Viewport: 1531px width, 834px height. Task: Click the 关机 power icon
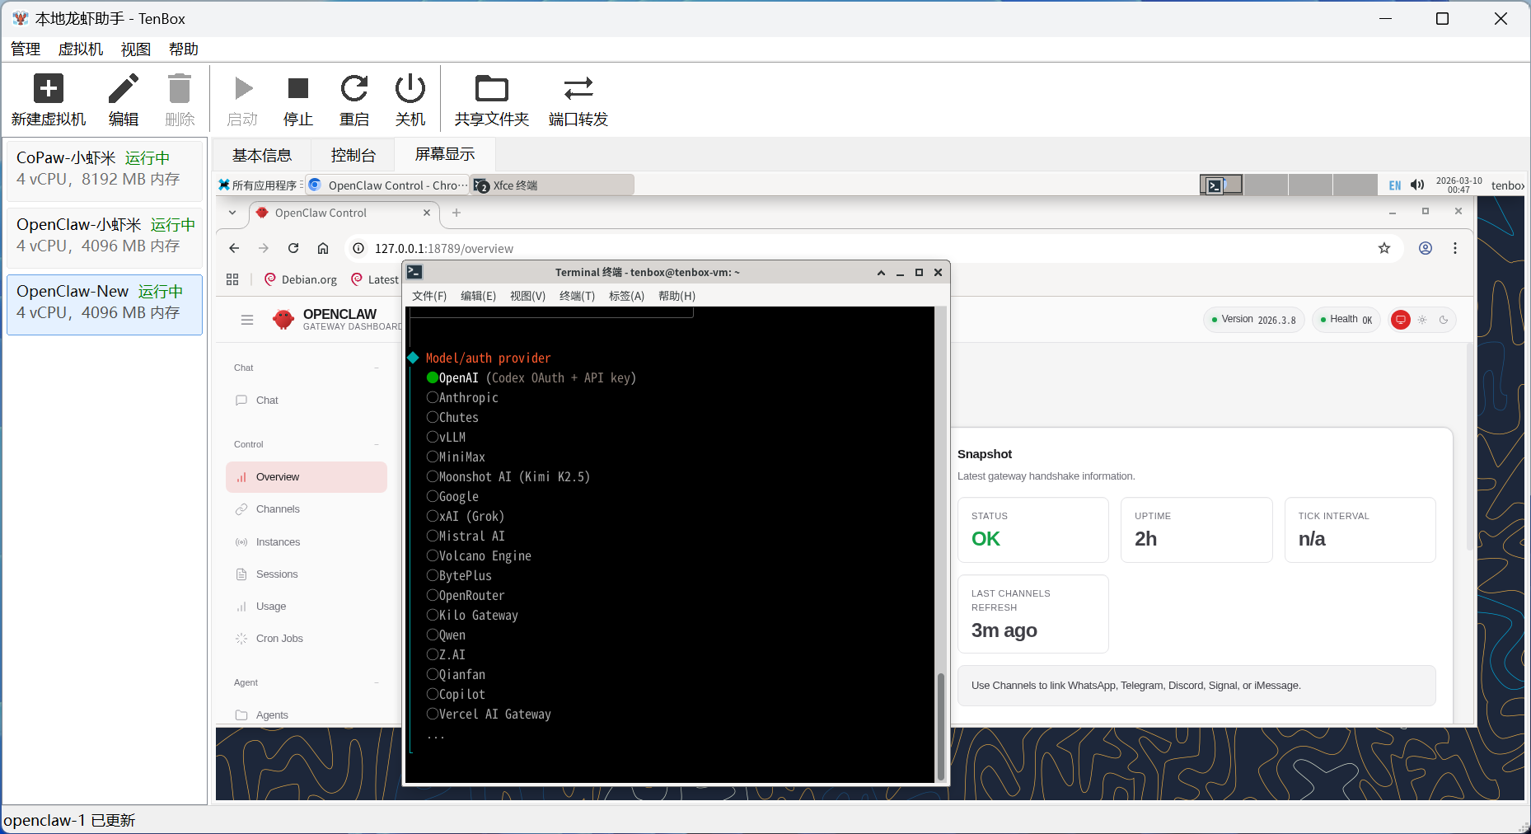click(x=410, y=88)
